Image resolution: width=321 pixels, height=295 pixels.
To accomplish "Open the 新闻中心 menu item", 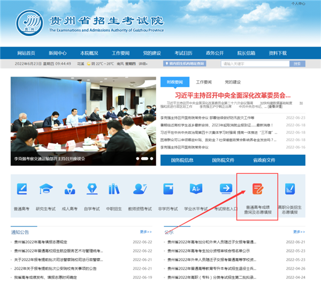I will pos(57,53).
